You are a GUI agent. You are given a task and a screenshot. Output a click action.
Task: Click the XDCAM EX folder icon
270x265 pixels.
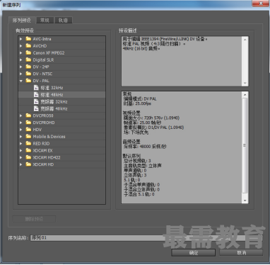(28, 150)
